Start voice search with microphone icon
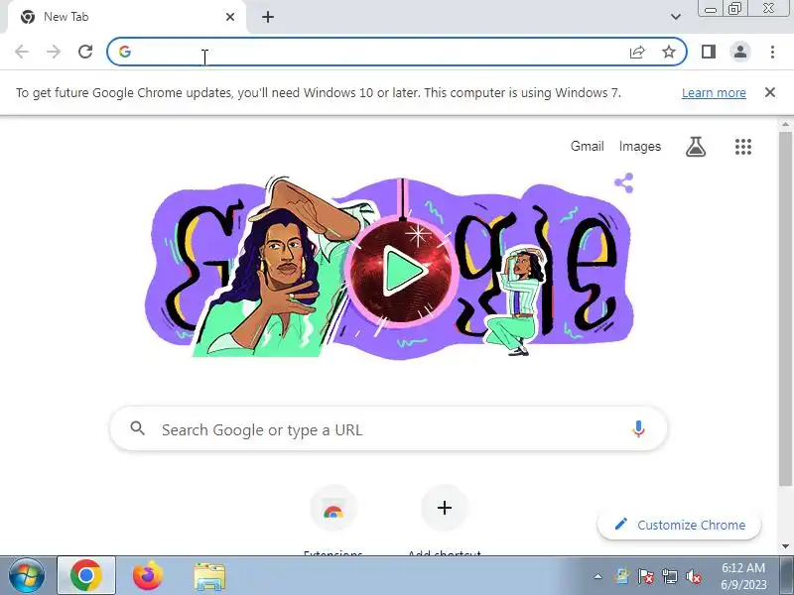This screenshot has width=794, height=595. 638,429
